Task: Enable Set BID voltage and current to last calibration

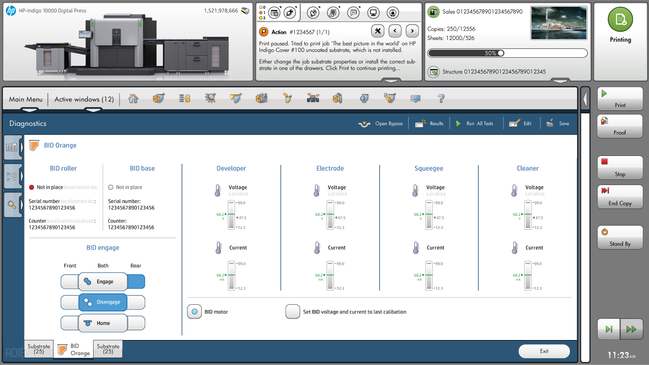Action: pyautogui.click(x=293, y=312)
